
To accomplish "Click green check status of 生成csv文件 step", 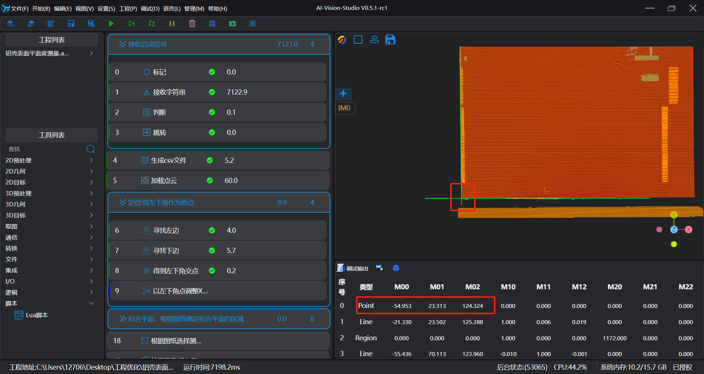I will 210,160.
